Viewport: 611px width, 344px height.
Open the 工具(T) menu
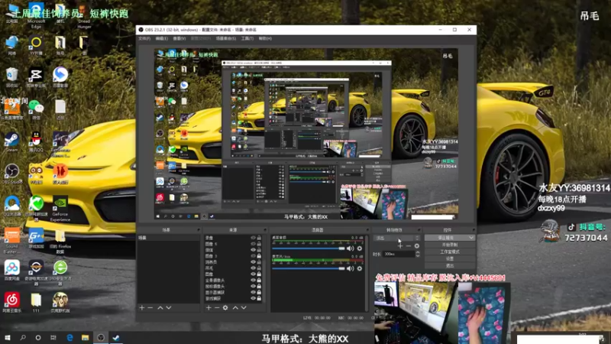click(247, 39)
